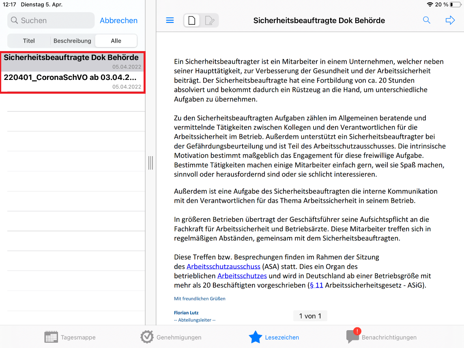Filter search by Titel
Screen dimensions: 464x348
tap(29, 41)
